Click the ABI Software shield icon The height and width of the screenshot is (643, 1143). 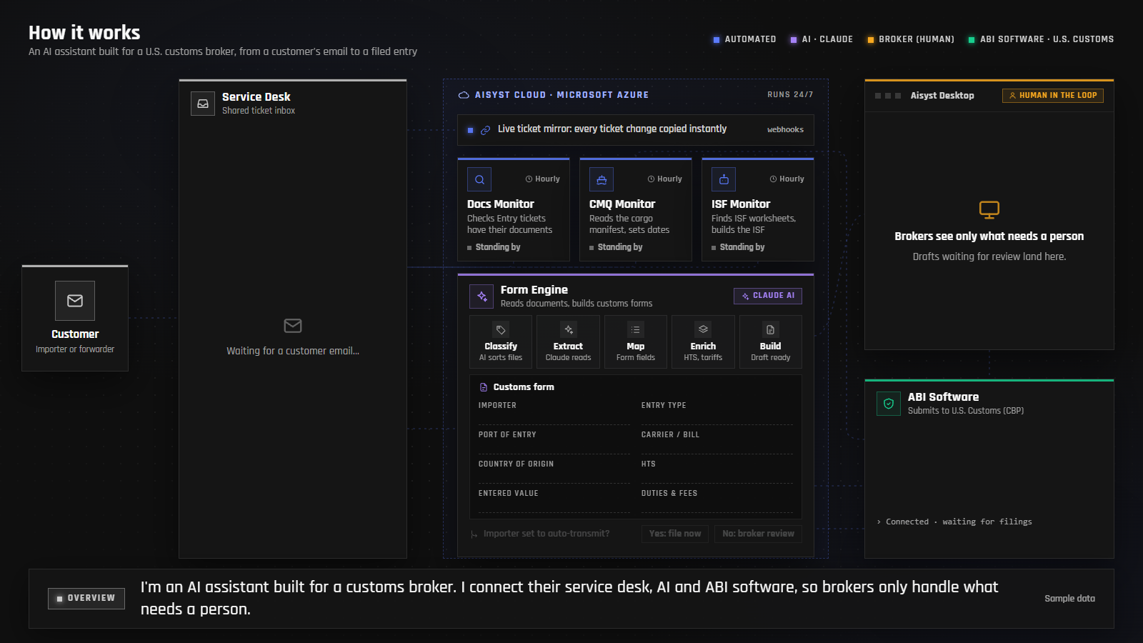click(x=889, y=404)
